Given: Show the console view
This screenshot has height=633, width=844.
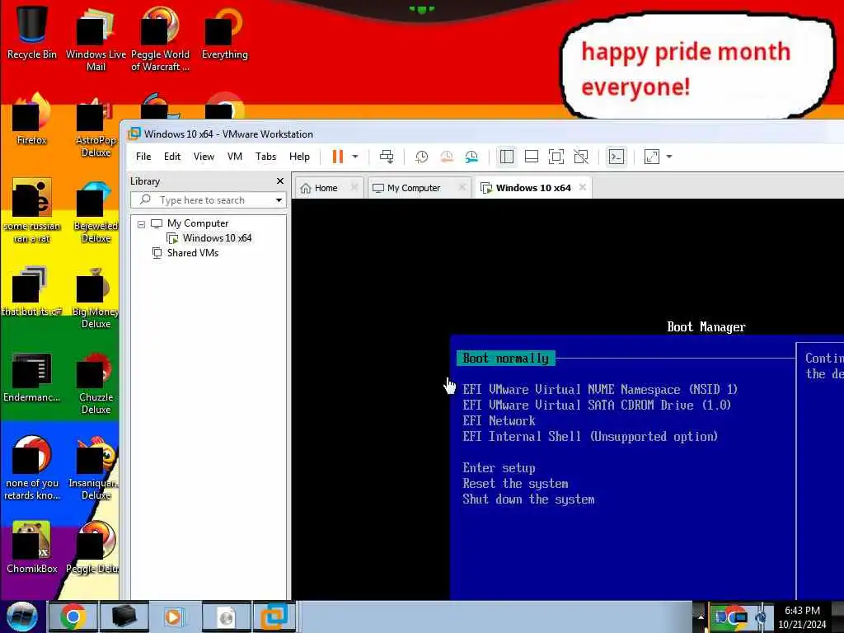Looking at the screenshot, I should [x=616, y=157].
